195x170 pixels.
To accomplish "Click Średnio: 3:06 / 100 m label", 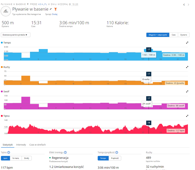I will [x=174, y=55].
